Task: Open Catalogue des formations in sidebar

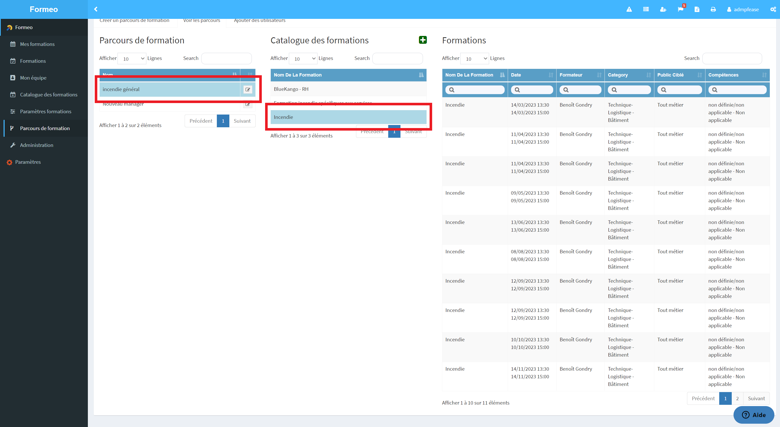Action: click(x=49, y=95)
